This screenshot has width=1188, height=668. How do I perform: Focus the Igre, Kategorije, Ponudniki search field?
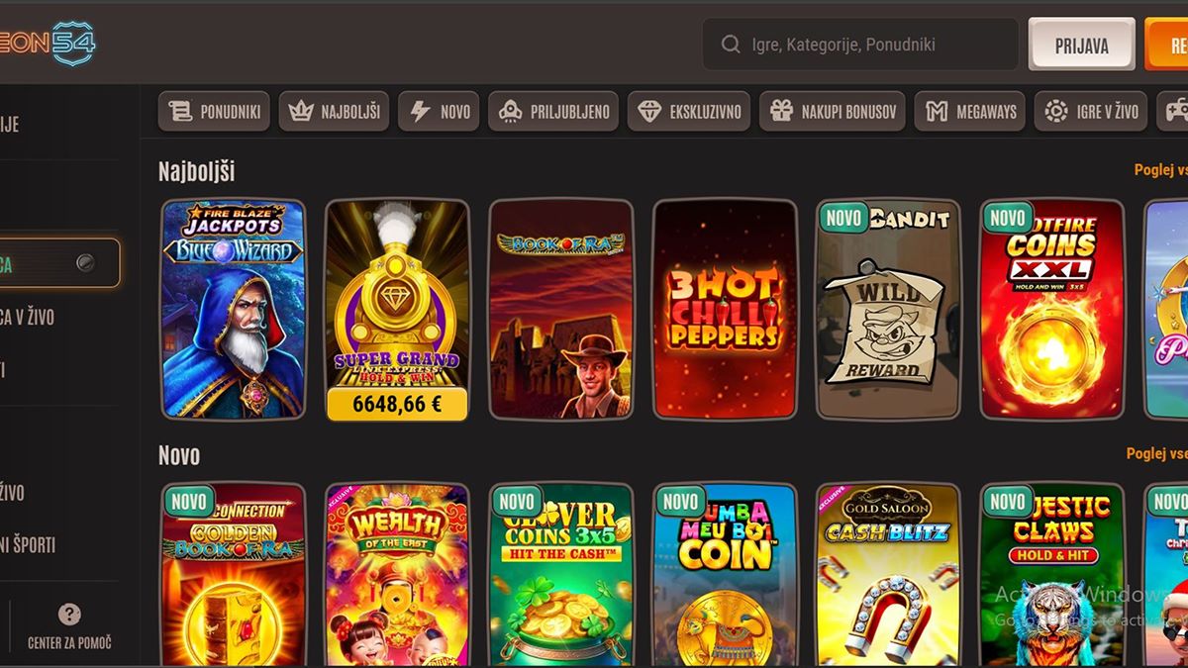pos(860,45)
